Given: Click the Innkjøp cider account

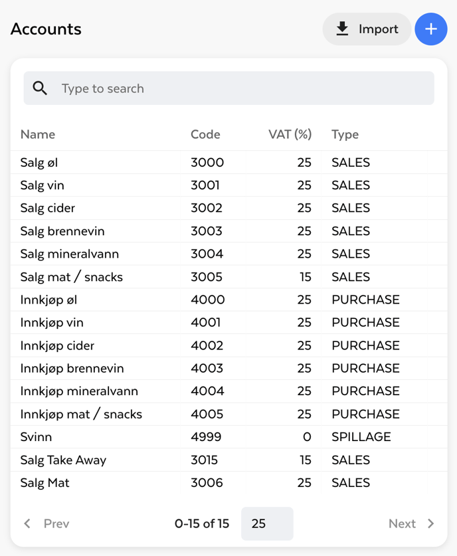Looking at the screenshot, I should [57, 345].
